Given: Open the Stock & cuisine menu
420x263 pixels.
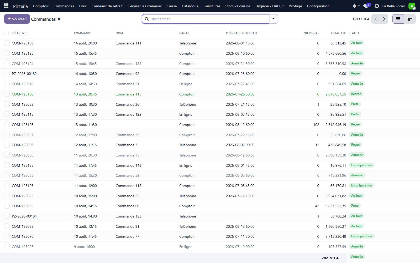Looking at the screenshot, I should pyautogui.click(x=238, y=6).
